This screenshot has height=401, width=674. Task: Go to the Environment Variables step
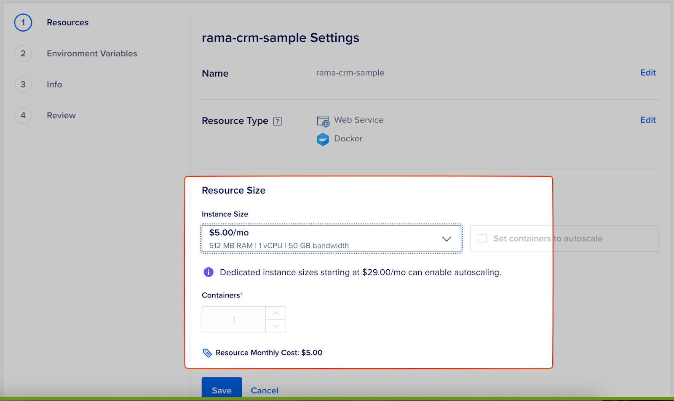point(92,53)
